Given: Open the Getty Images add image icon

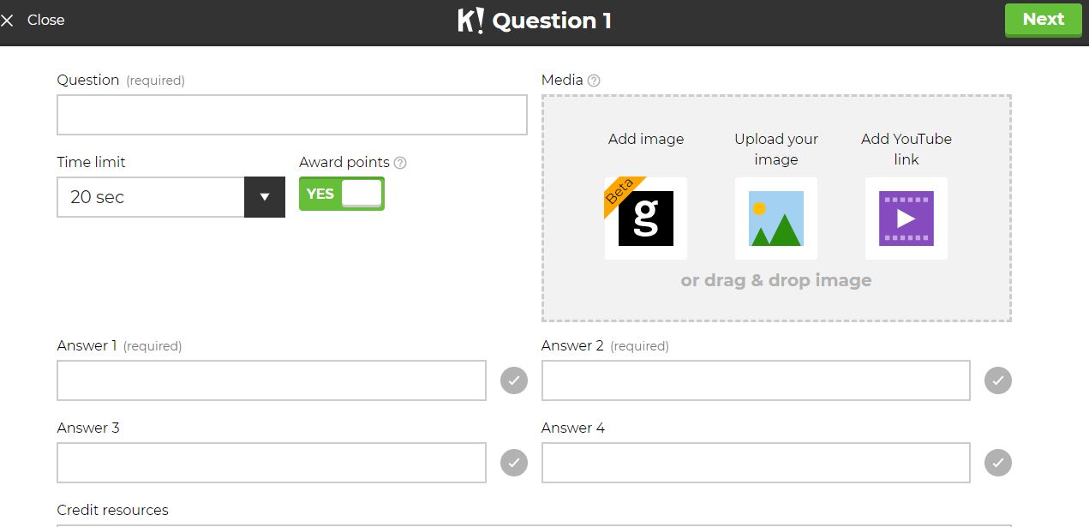Looking at the screenshot, I should pyautogui.click(x=645, y=219).
